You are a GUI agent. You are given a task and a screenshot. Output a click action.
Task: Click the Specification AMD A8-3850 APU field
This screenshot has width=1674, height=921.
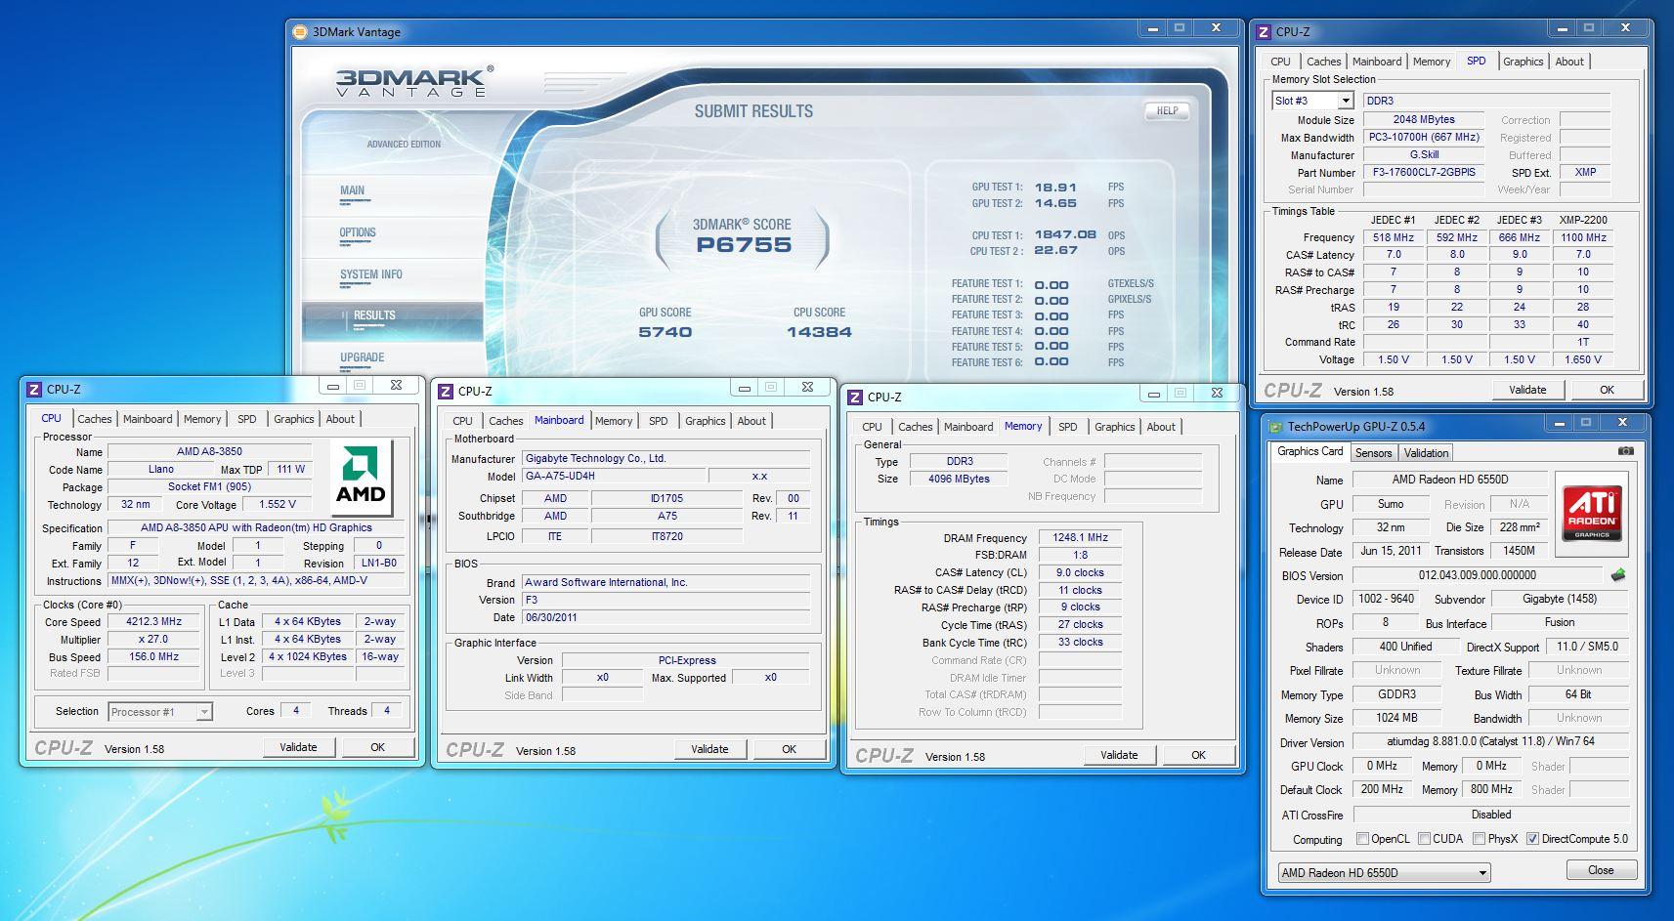pyautogui.click(x=256, y=527)
